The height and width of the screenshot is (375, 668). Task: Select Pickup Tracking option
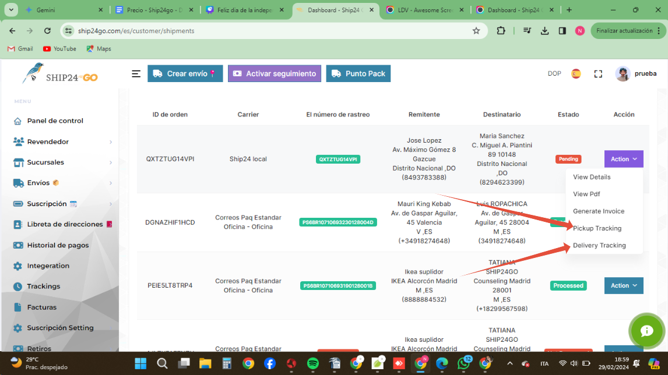(x=597, y=228)
